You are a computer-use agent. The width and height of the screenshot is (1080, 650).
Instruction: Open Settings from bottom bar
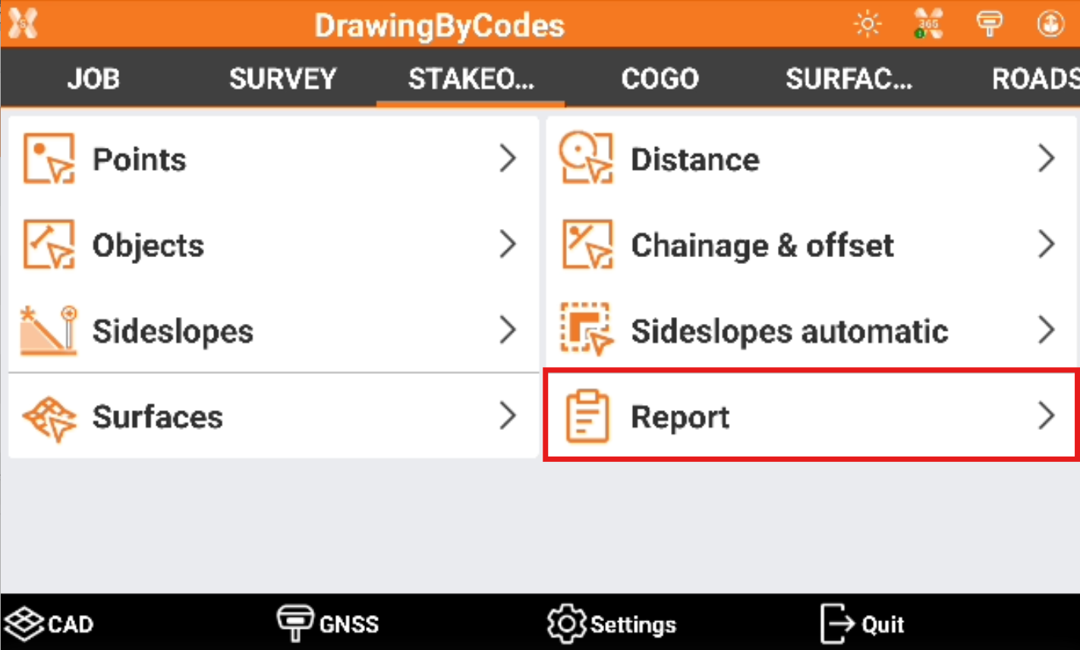612,623
